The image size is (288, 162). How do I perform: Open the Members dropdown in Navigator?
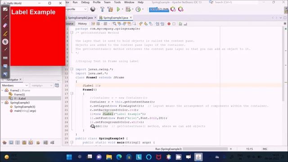(15, 85)
